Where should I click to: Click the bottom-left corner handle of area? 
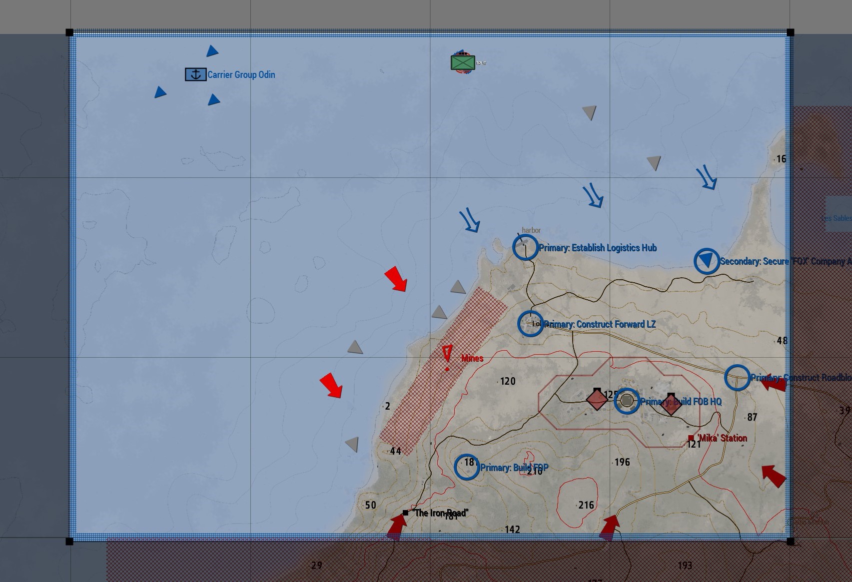pyautogui.click(x=69, y=542)
